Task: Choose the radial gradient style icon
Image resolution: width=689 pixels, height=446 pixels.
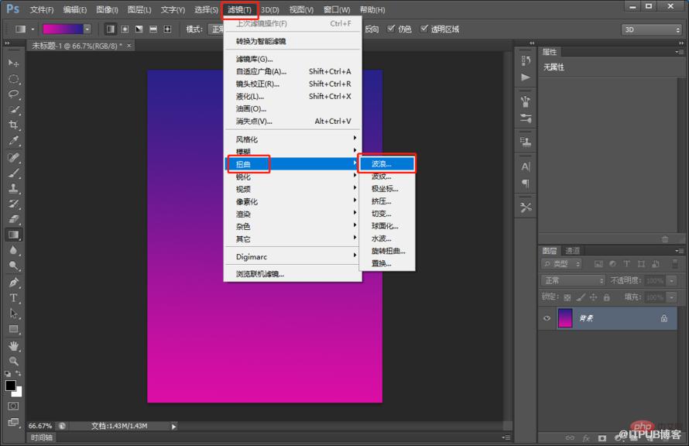Action: click(125, 29)
